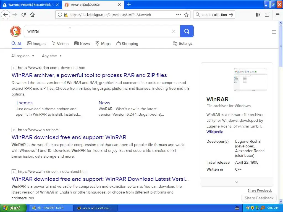Click the orange magnifier tray icon

click(x=263, y=208)
